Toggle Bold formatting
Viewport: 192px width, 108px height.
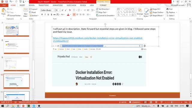(x=42, y=15)
